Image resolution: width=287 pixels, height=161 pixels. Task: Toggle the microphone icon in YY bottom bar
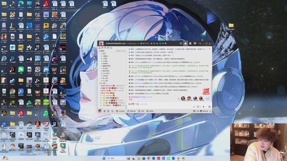pyautogui.click(x=108, y=111)
